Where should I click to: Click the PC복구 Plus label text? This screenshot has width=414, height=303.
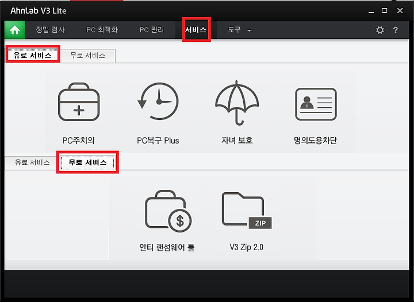tap(158, 141)
